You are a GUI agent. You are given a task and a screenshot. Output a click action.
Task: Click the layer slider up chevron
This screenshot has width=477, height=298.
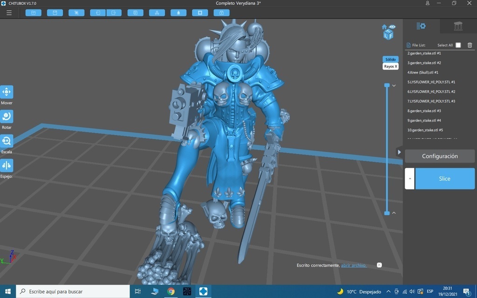point(394,213)
